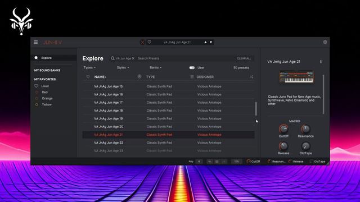Viewport: 360px width, 202px height.
Task: Open the hamburger main menu
Action: [x=36, y=42]
